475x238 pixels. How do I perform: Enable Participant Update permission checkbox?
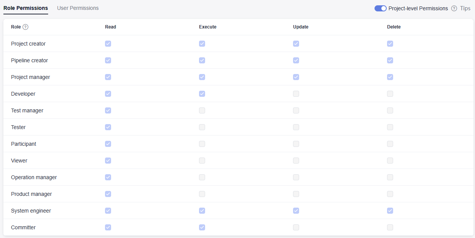(x=296, y=144)
